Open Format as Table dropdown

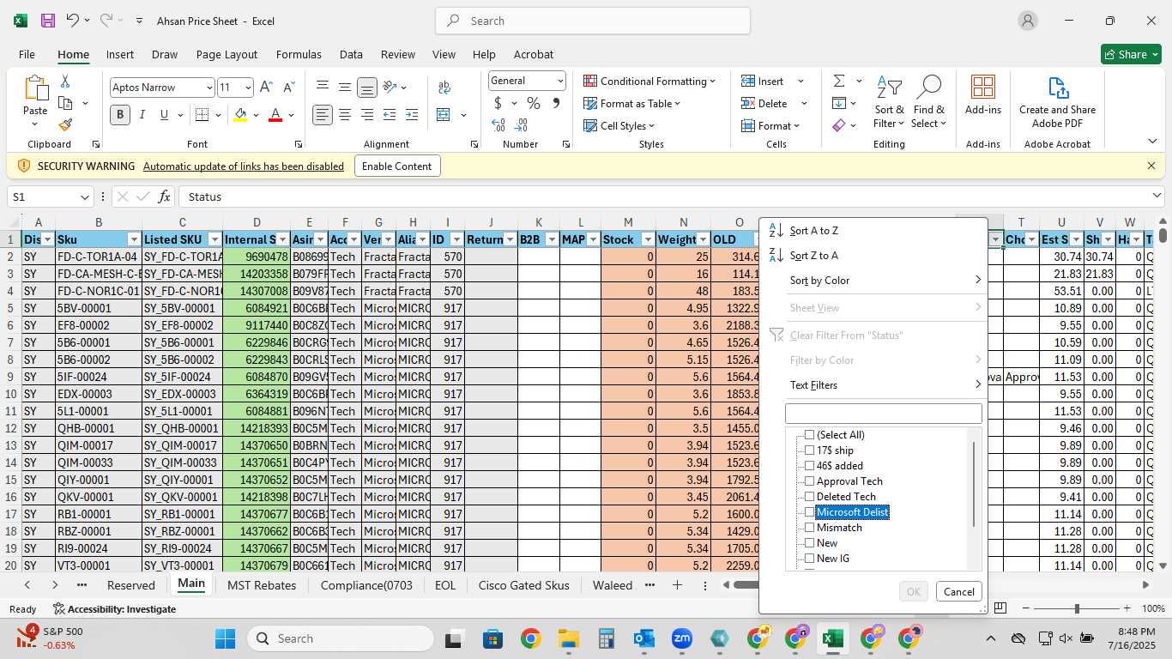pos(632,103)
